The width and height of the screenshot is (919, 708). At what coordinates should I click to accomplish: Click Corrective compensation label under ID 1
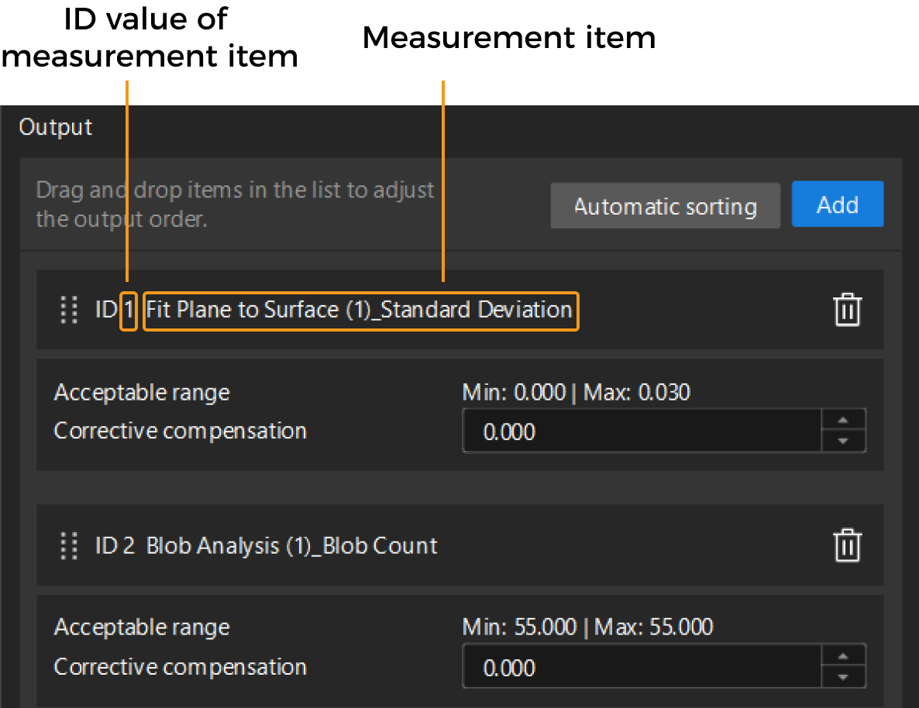(x=180, y=431)
